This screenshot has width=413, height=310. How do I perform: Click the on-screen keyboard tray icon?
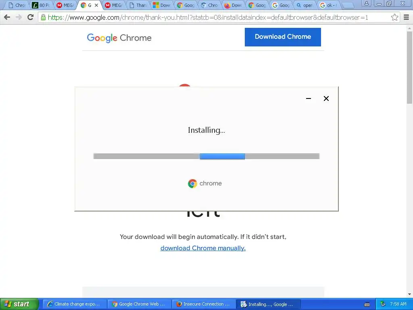367,304
